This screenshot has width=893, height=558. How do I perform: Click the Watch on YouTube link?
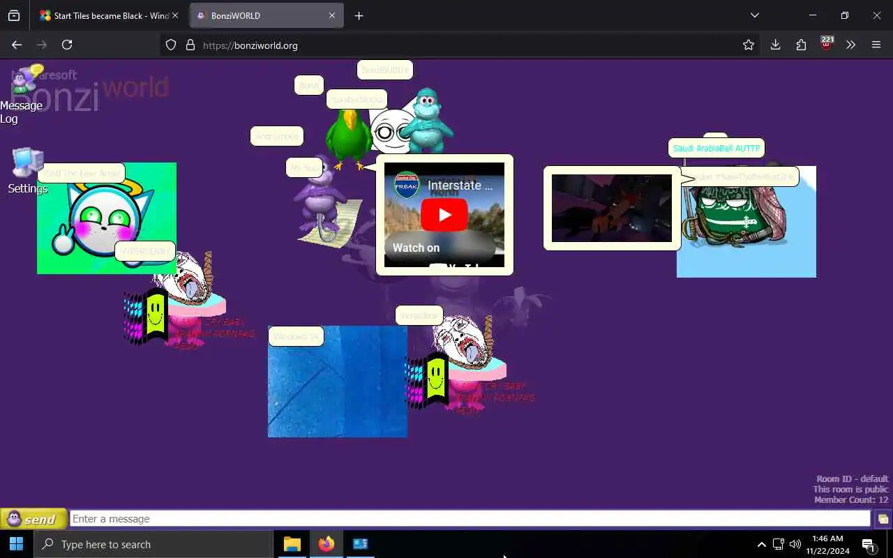coord(440,248)
